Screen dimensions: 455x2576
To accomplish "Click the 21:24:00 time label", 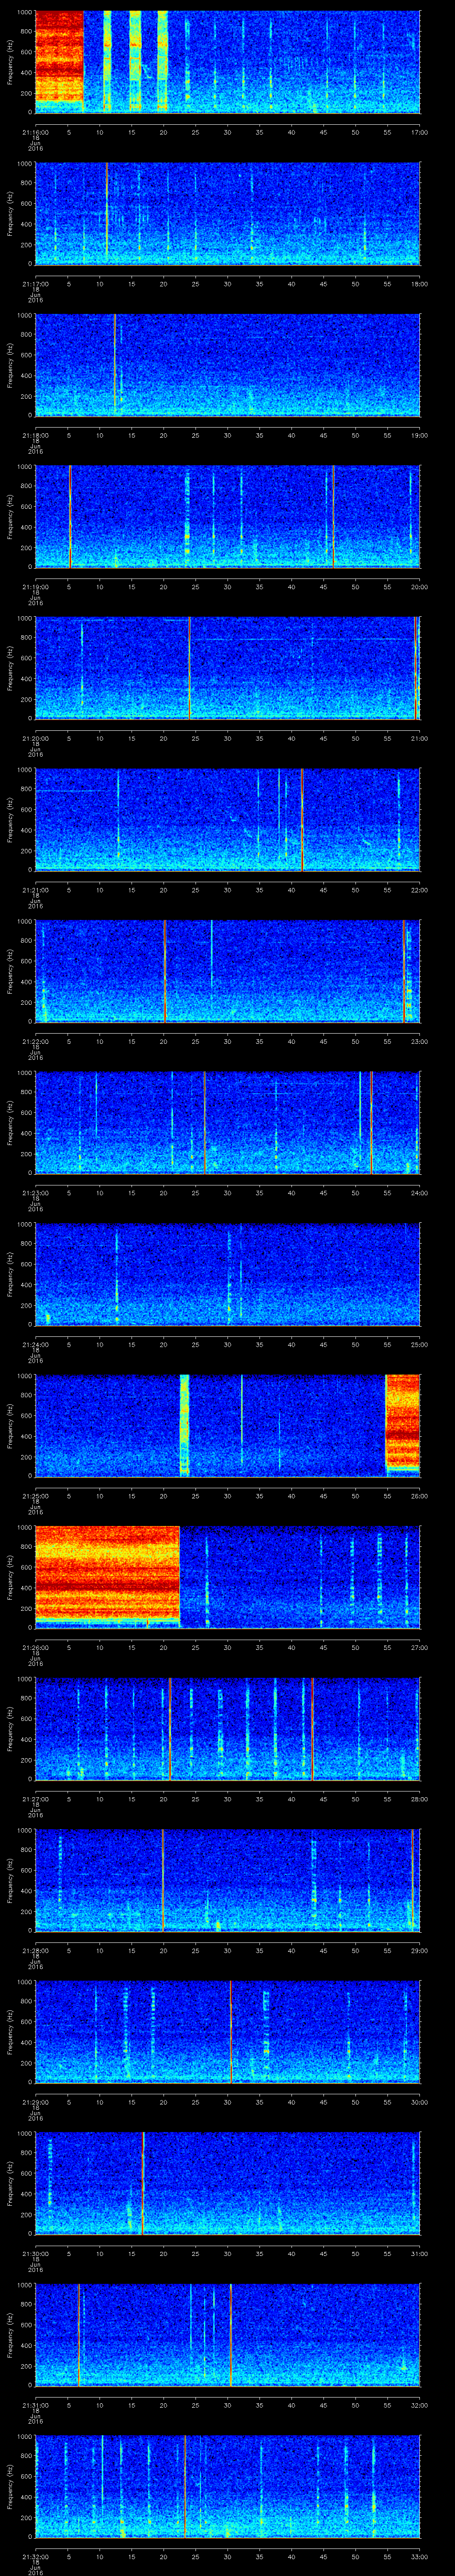I will coord(35,1344).
